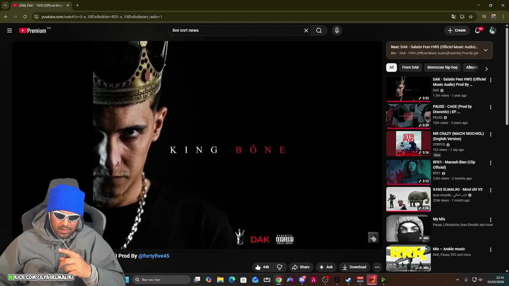The height and width of the screenshot is (286, 509).
Task: Open MR CRAZY STRPOD thumbnail
Action: 408,143
